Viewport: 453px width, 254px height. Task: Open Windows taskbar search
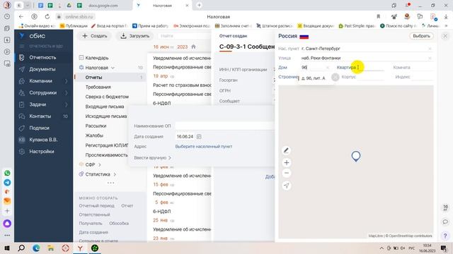[x=21, y=248]
